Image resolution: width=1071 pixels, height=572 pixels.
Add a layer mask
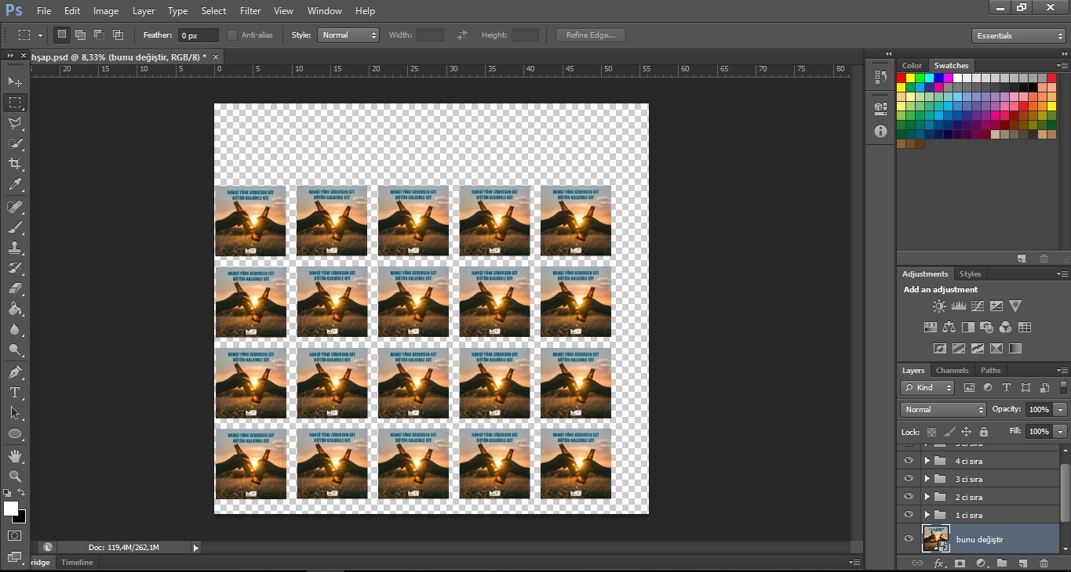point(960,563)
